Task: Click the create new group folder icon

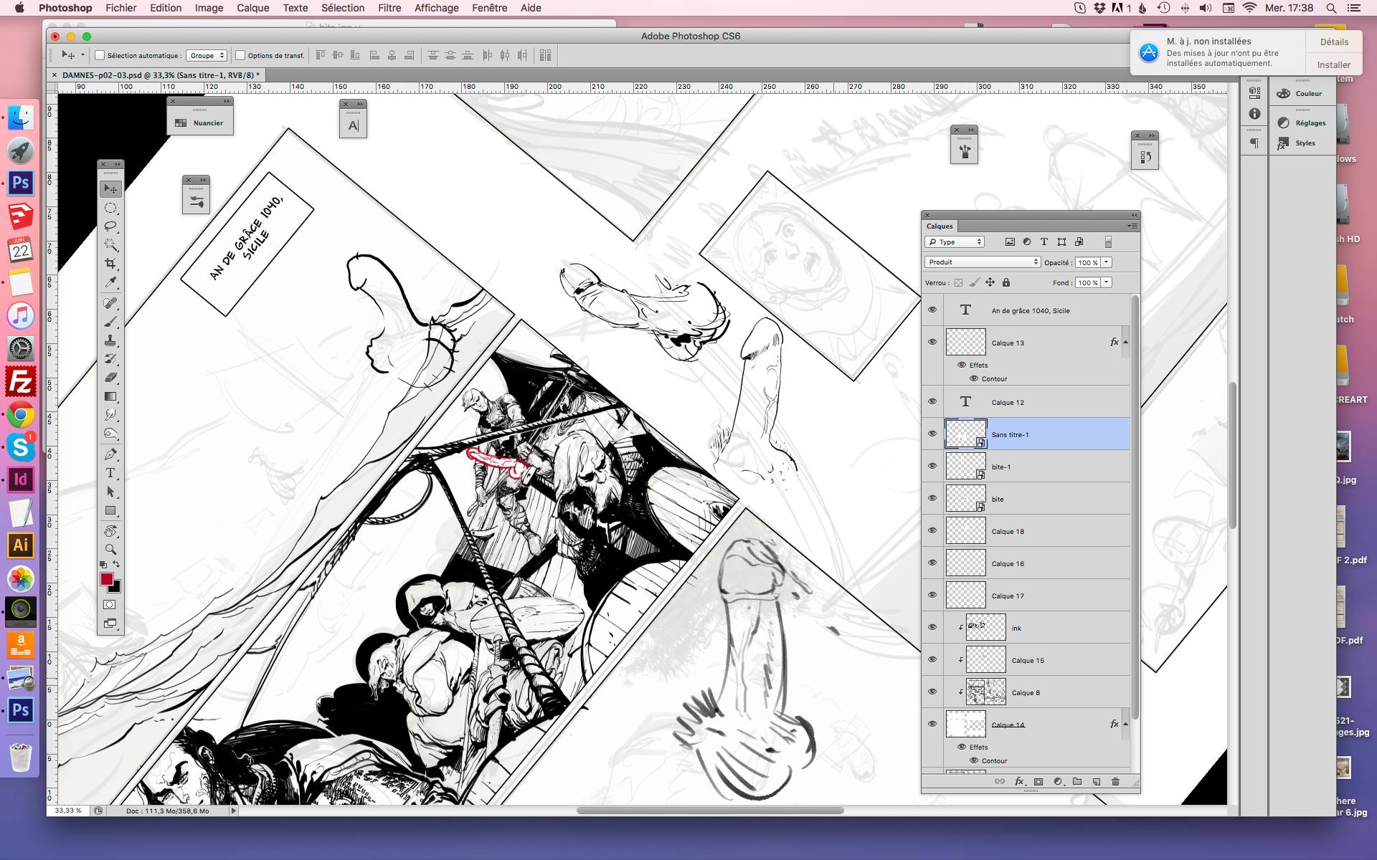Action: (x=1077, y=781)
